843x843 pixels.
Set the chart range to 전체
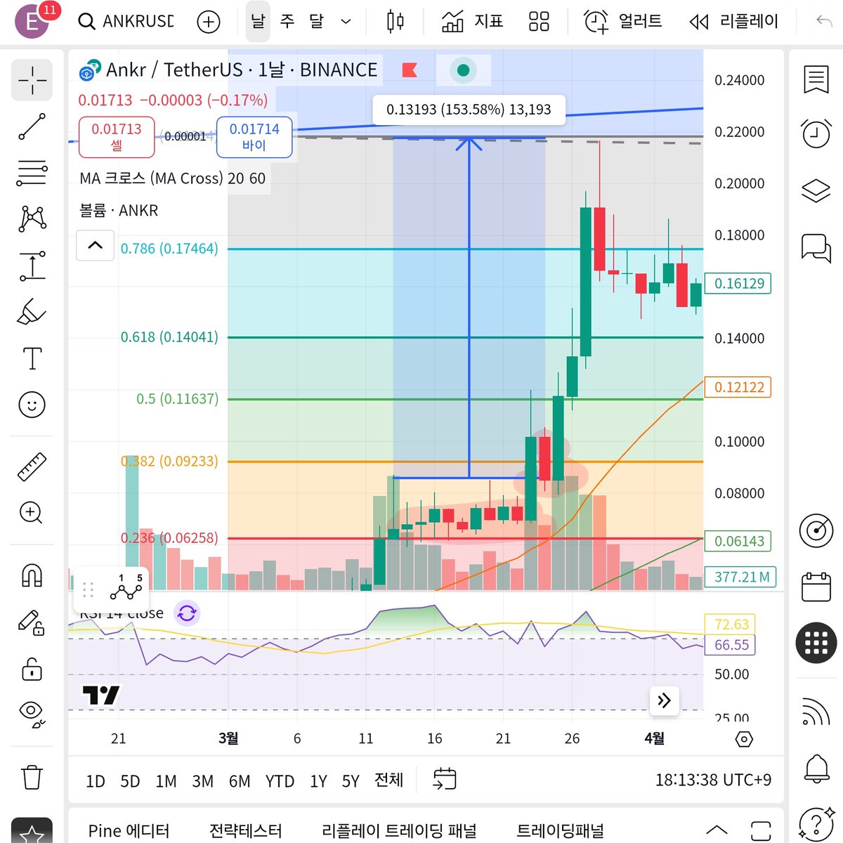388,780
